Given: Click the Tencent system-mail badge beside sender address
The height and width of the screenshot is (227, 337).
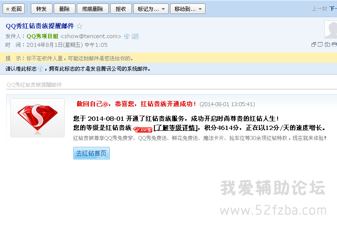Looking at the screenshot, I should click(x=127, y=36).
